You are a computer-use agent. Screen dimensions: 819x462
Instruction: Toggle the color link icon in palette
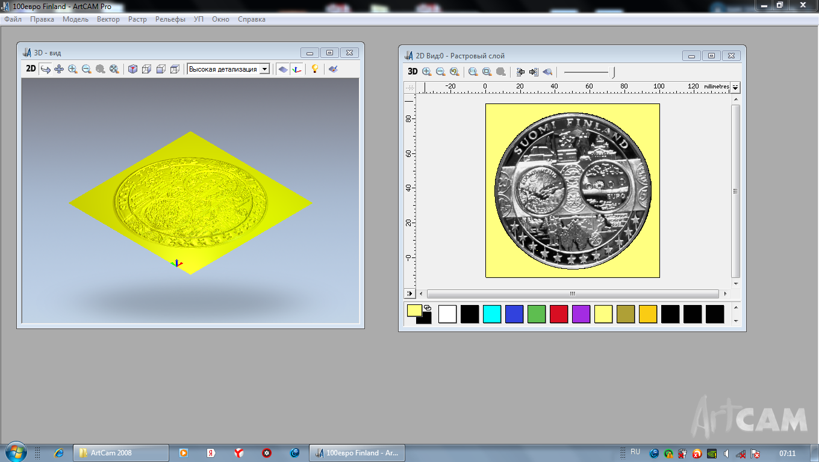(428, 307)
